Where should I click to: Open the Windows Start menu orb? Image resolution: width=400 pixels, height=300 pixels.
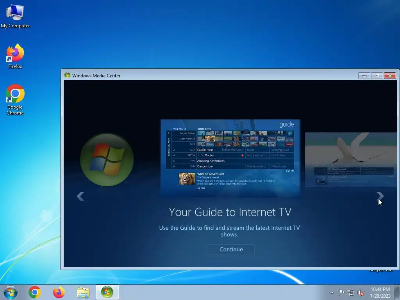11,292
